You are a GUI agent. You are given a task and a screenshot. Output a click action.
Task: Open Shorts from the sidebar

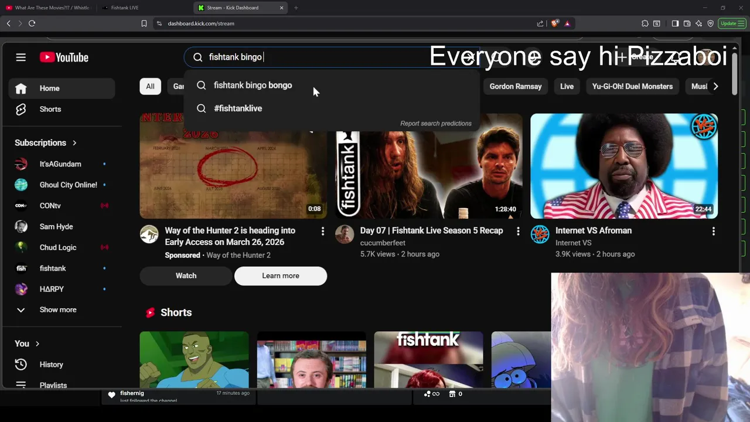click(x=62, y=109)
